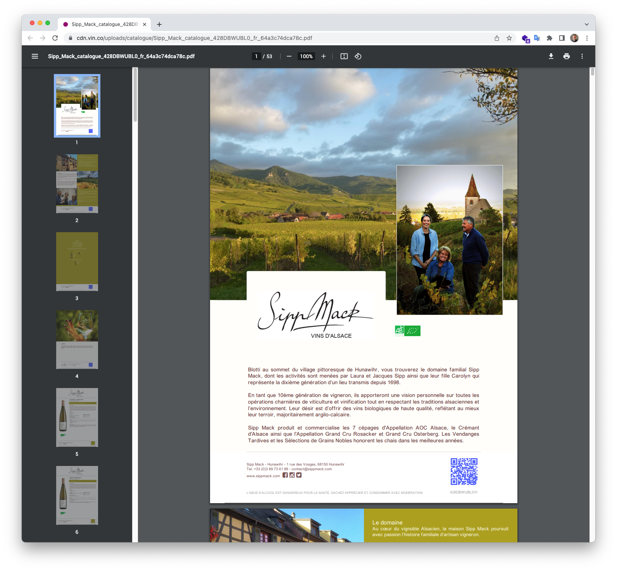This screenshot has height=571, width=617.
Task: Go forward in browser history
Action: pyautogui.click(x=43, y=38)
